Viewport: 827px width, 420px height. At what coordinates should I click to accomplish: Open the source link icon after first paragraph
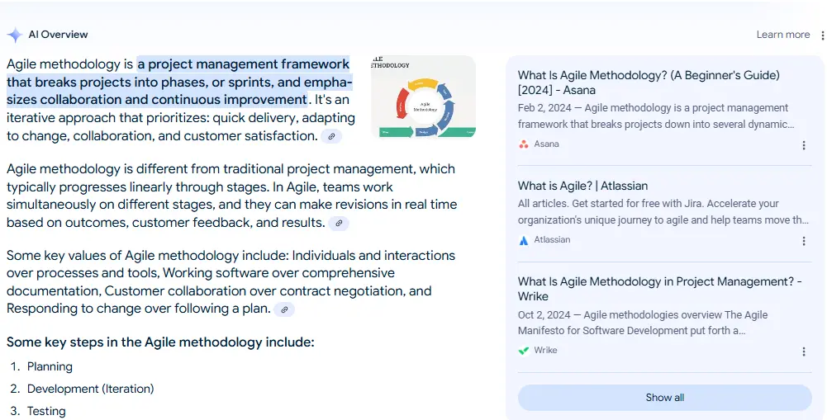point(331,136)
